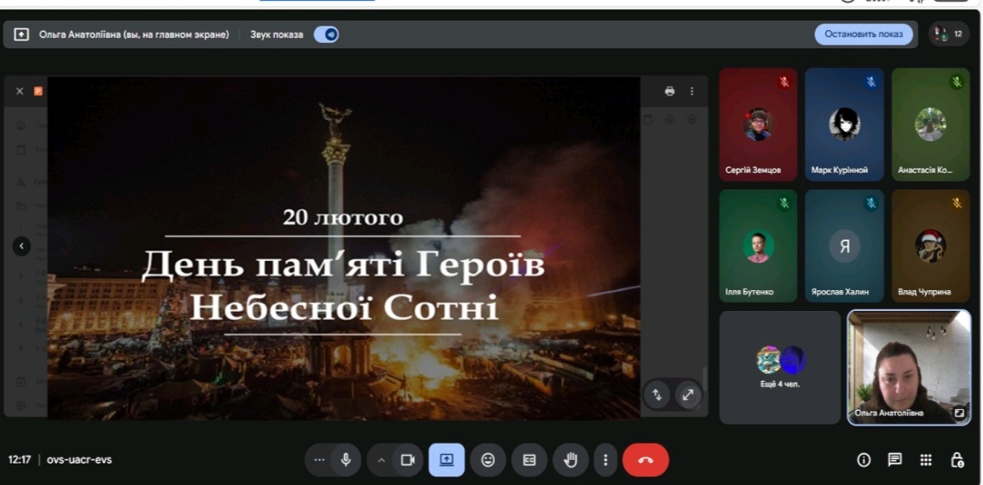Open the activities grid icon

(925, 460)
